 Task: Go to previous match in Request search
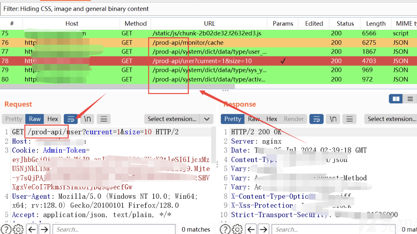click(32, 229)
